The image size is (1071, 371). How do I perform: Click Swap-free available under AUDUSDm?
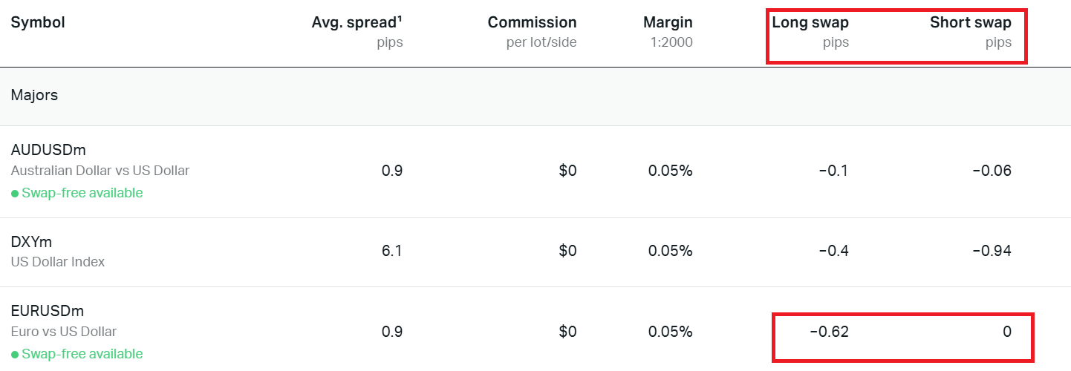82,193
